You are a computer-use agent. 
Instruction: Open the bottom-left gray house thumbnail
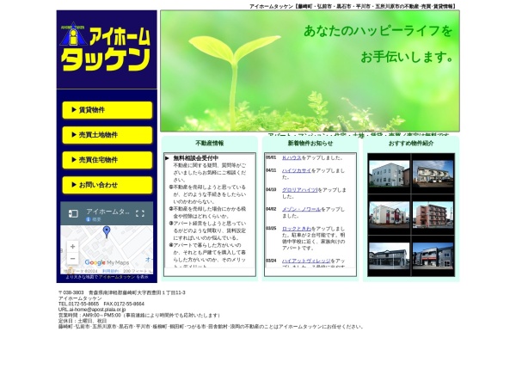(389, 255)
